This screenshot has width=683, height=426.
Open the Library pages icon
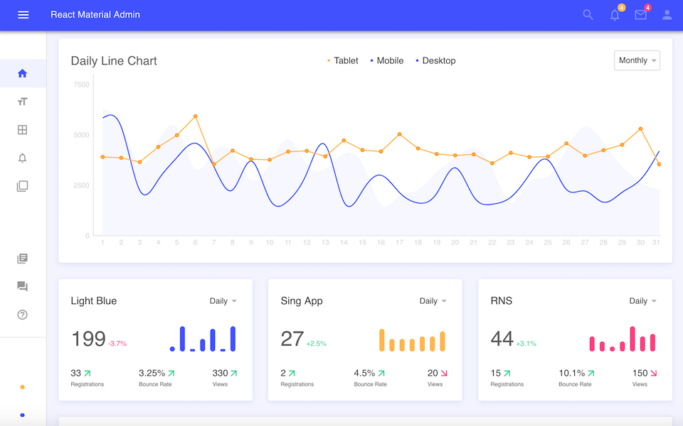point(22,258)
